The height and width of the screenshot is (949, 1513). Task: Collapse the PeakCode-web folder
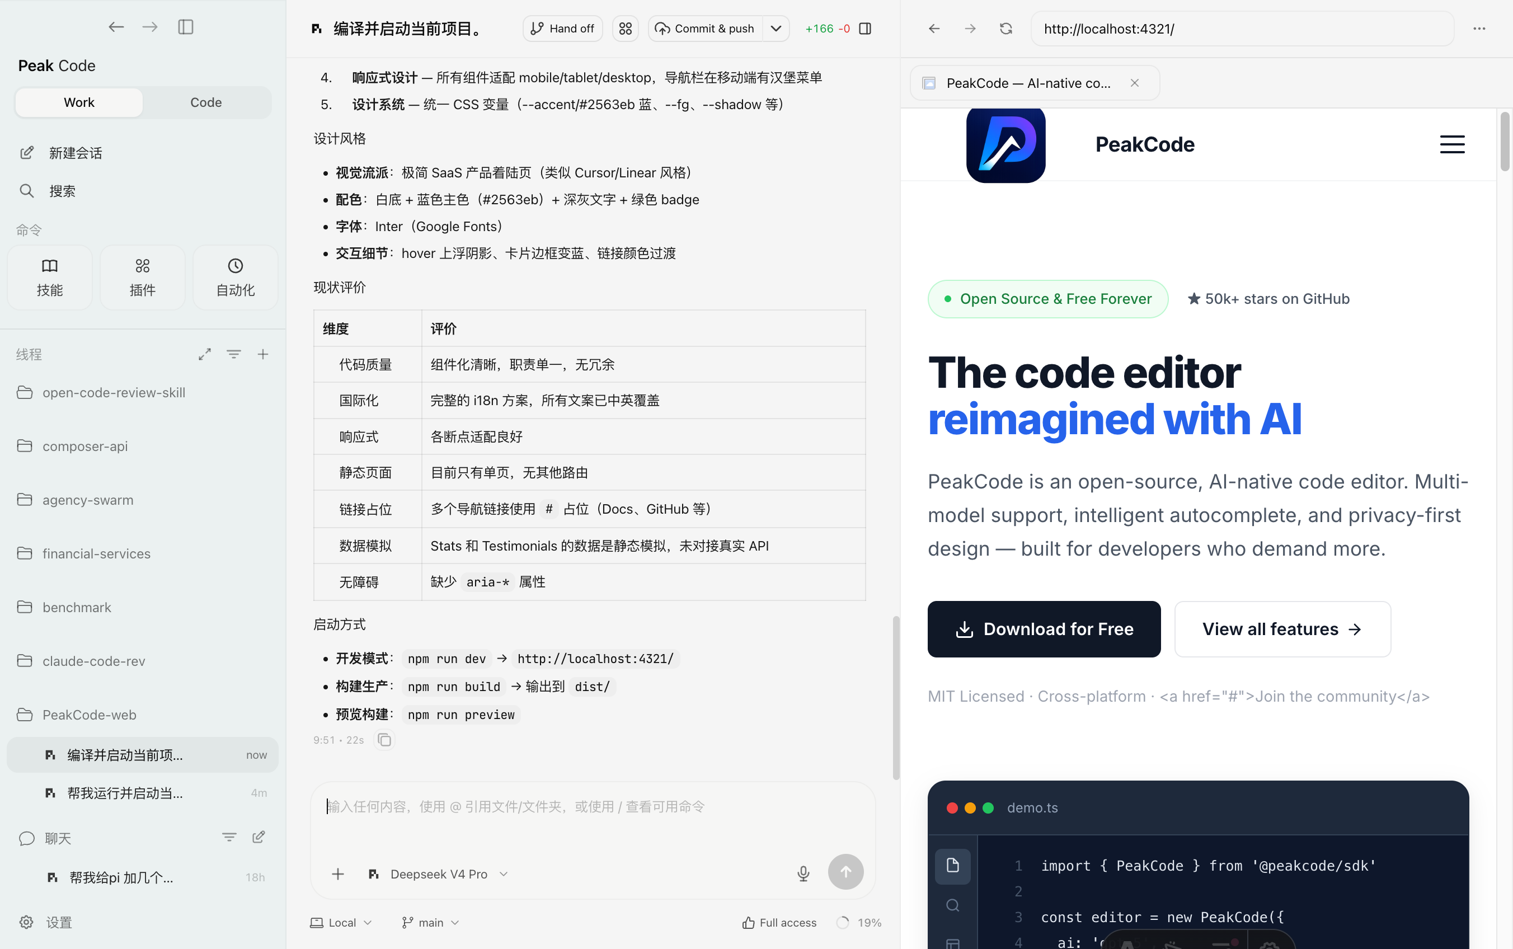(x=143, y=715)
